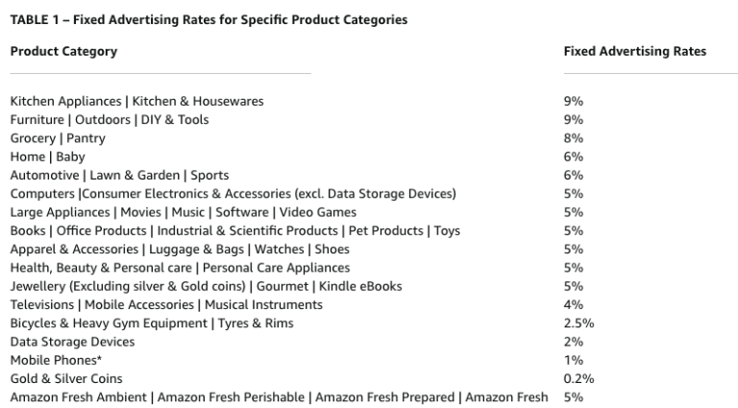
Task: Click the Home | Baby category text
Action: [x=47, y=156]
